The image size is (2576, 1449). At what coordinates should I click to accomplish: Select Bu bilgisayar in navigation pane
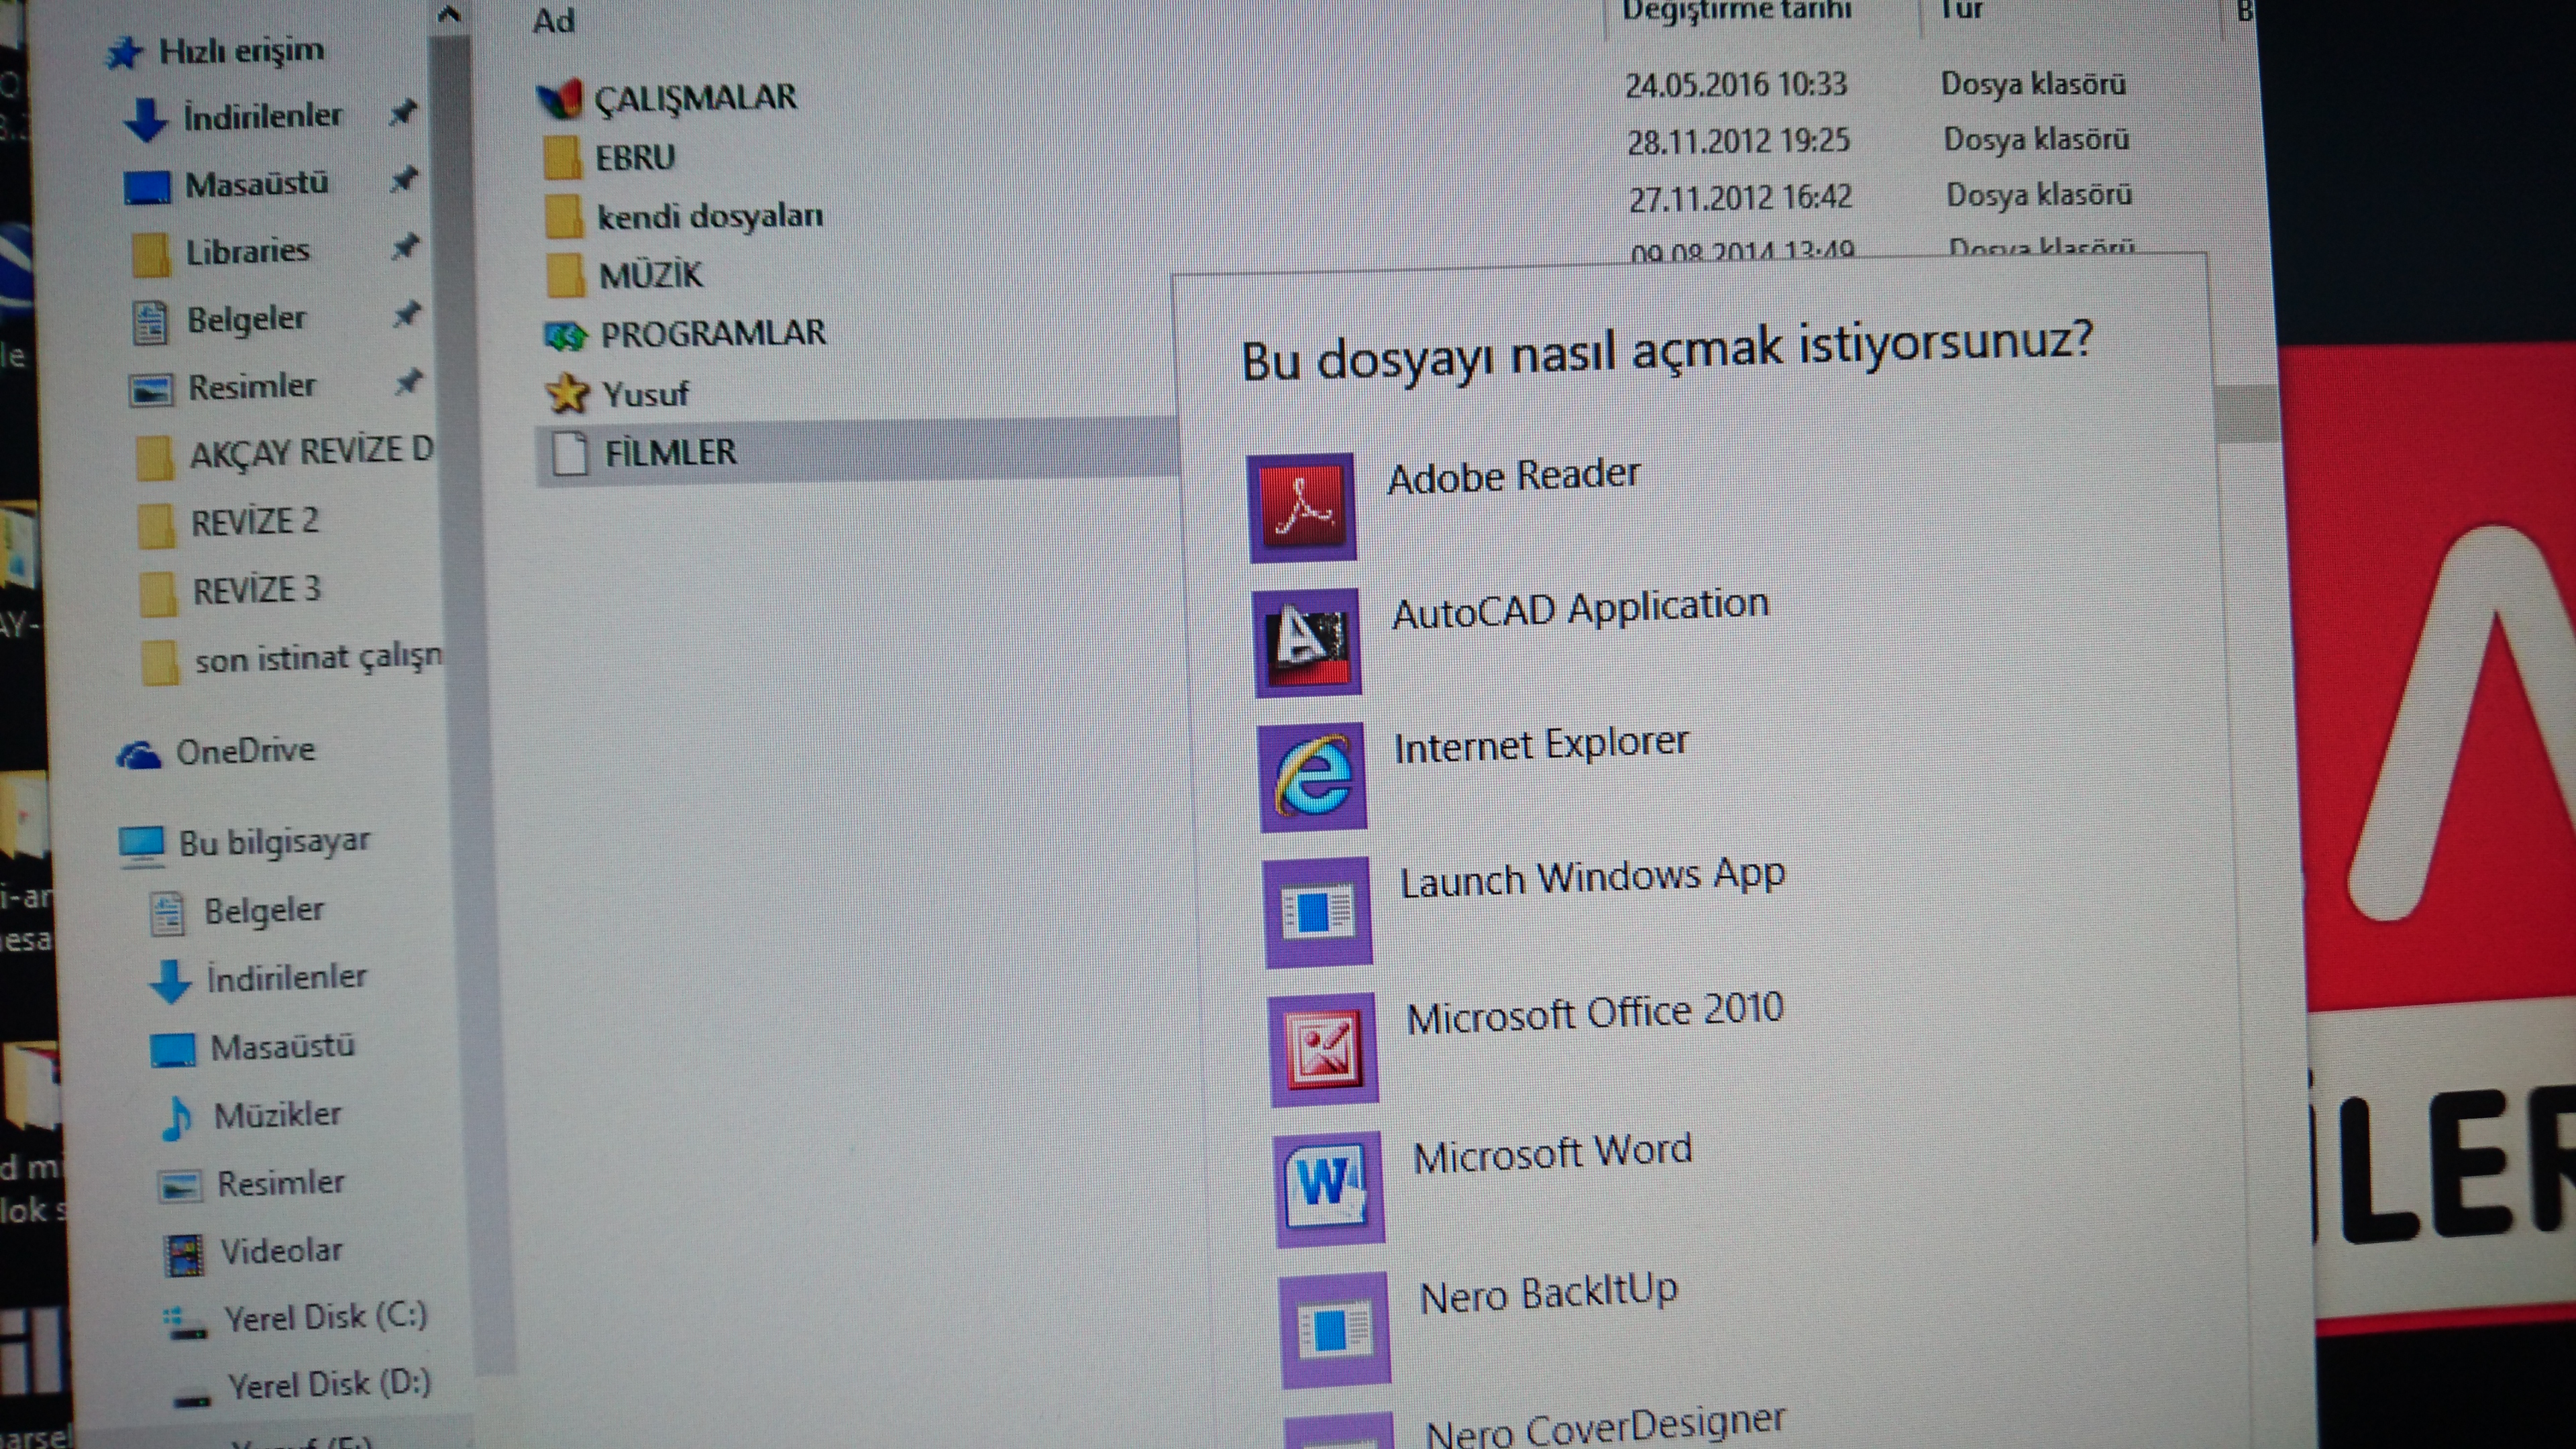click(x=273, y=843)
